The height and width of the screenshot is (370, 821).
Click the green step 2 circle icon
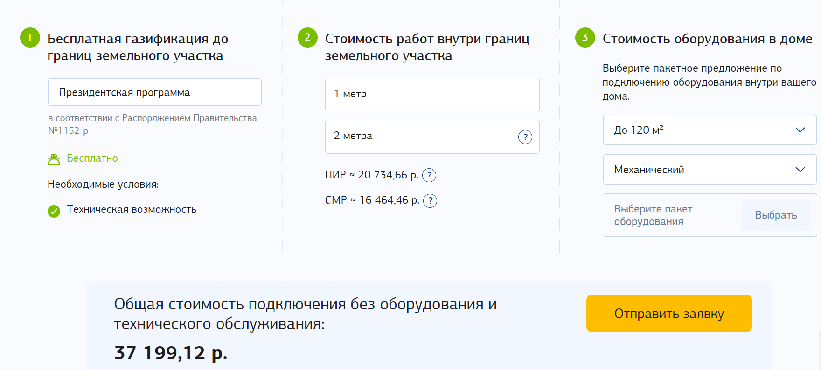pyautogui.click(x=307, y=38)
